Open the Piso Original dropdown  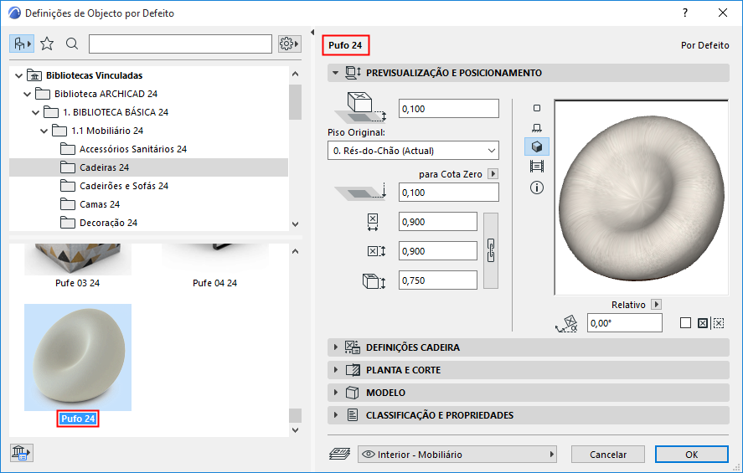coord(413,151)
